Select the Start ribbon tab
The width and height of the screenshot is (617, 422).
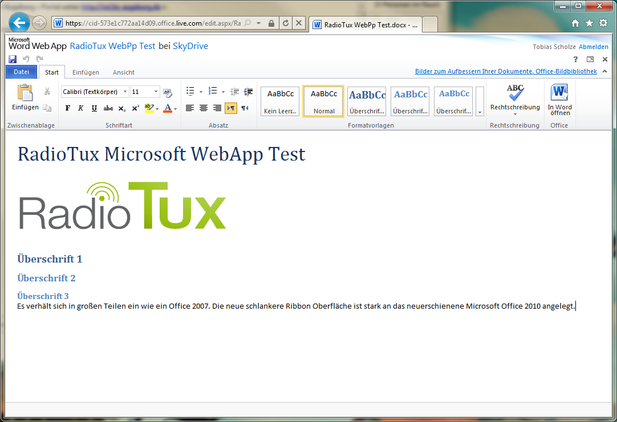(x=51, y=72)
